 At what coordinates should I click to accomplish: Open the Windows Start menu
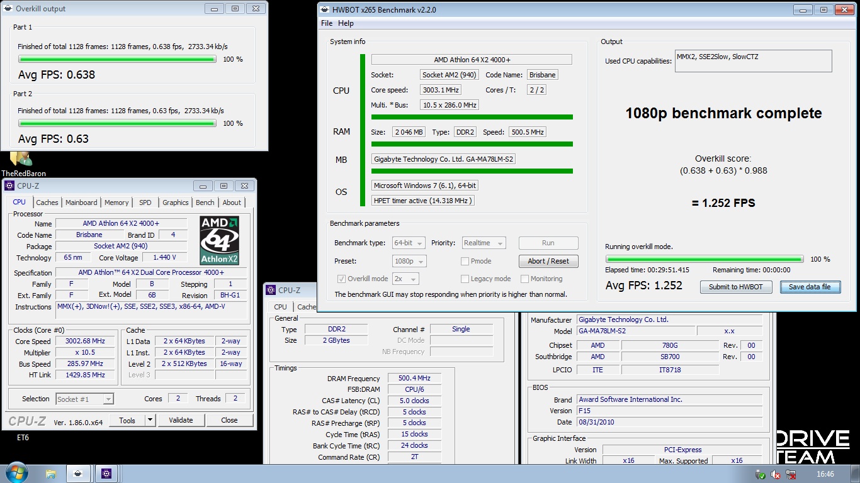click(x=16, y=473)
